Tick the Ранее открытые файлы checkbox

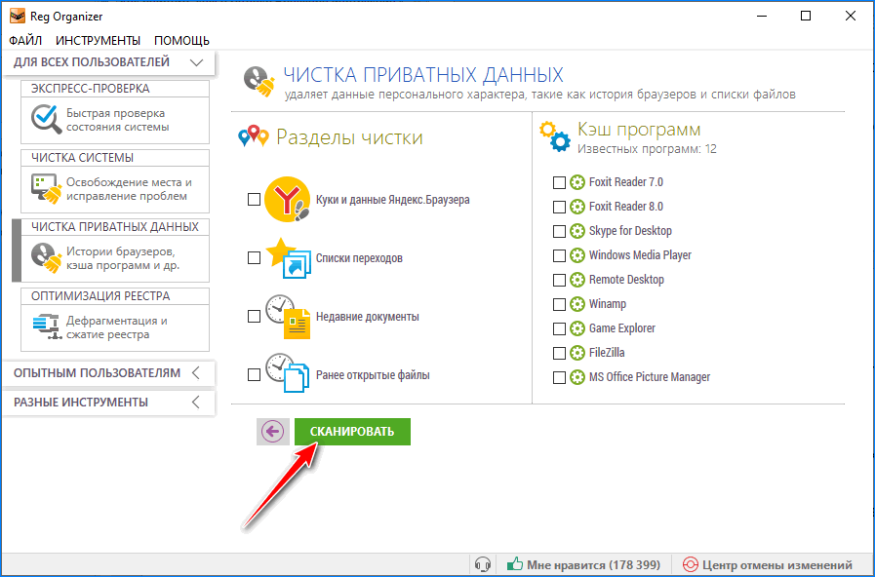254,374
